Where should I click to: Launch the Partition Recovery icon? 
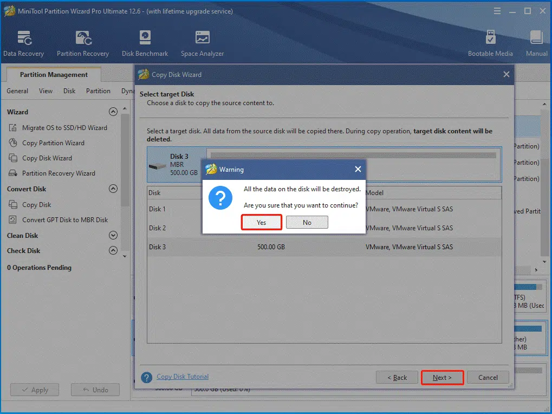pyautogui.click(x=83, y=38)
